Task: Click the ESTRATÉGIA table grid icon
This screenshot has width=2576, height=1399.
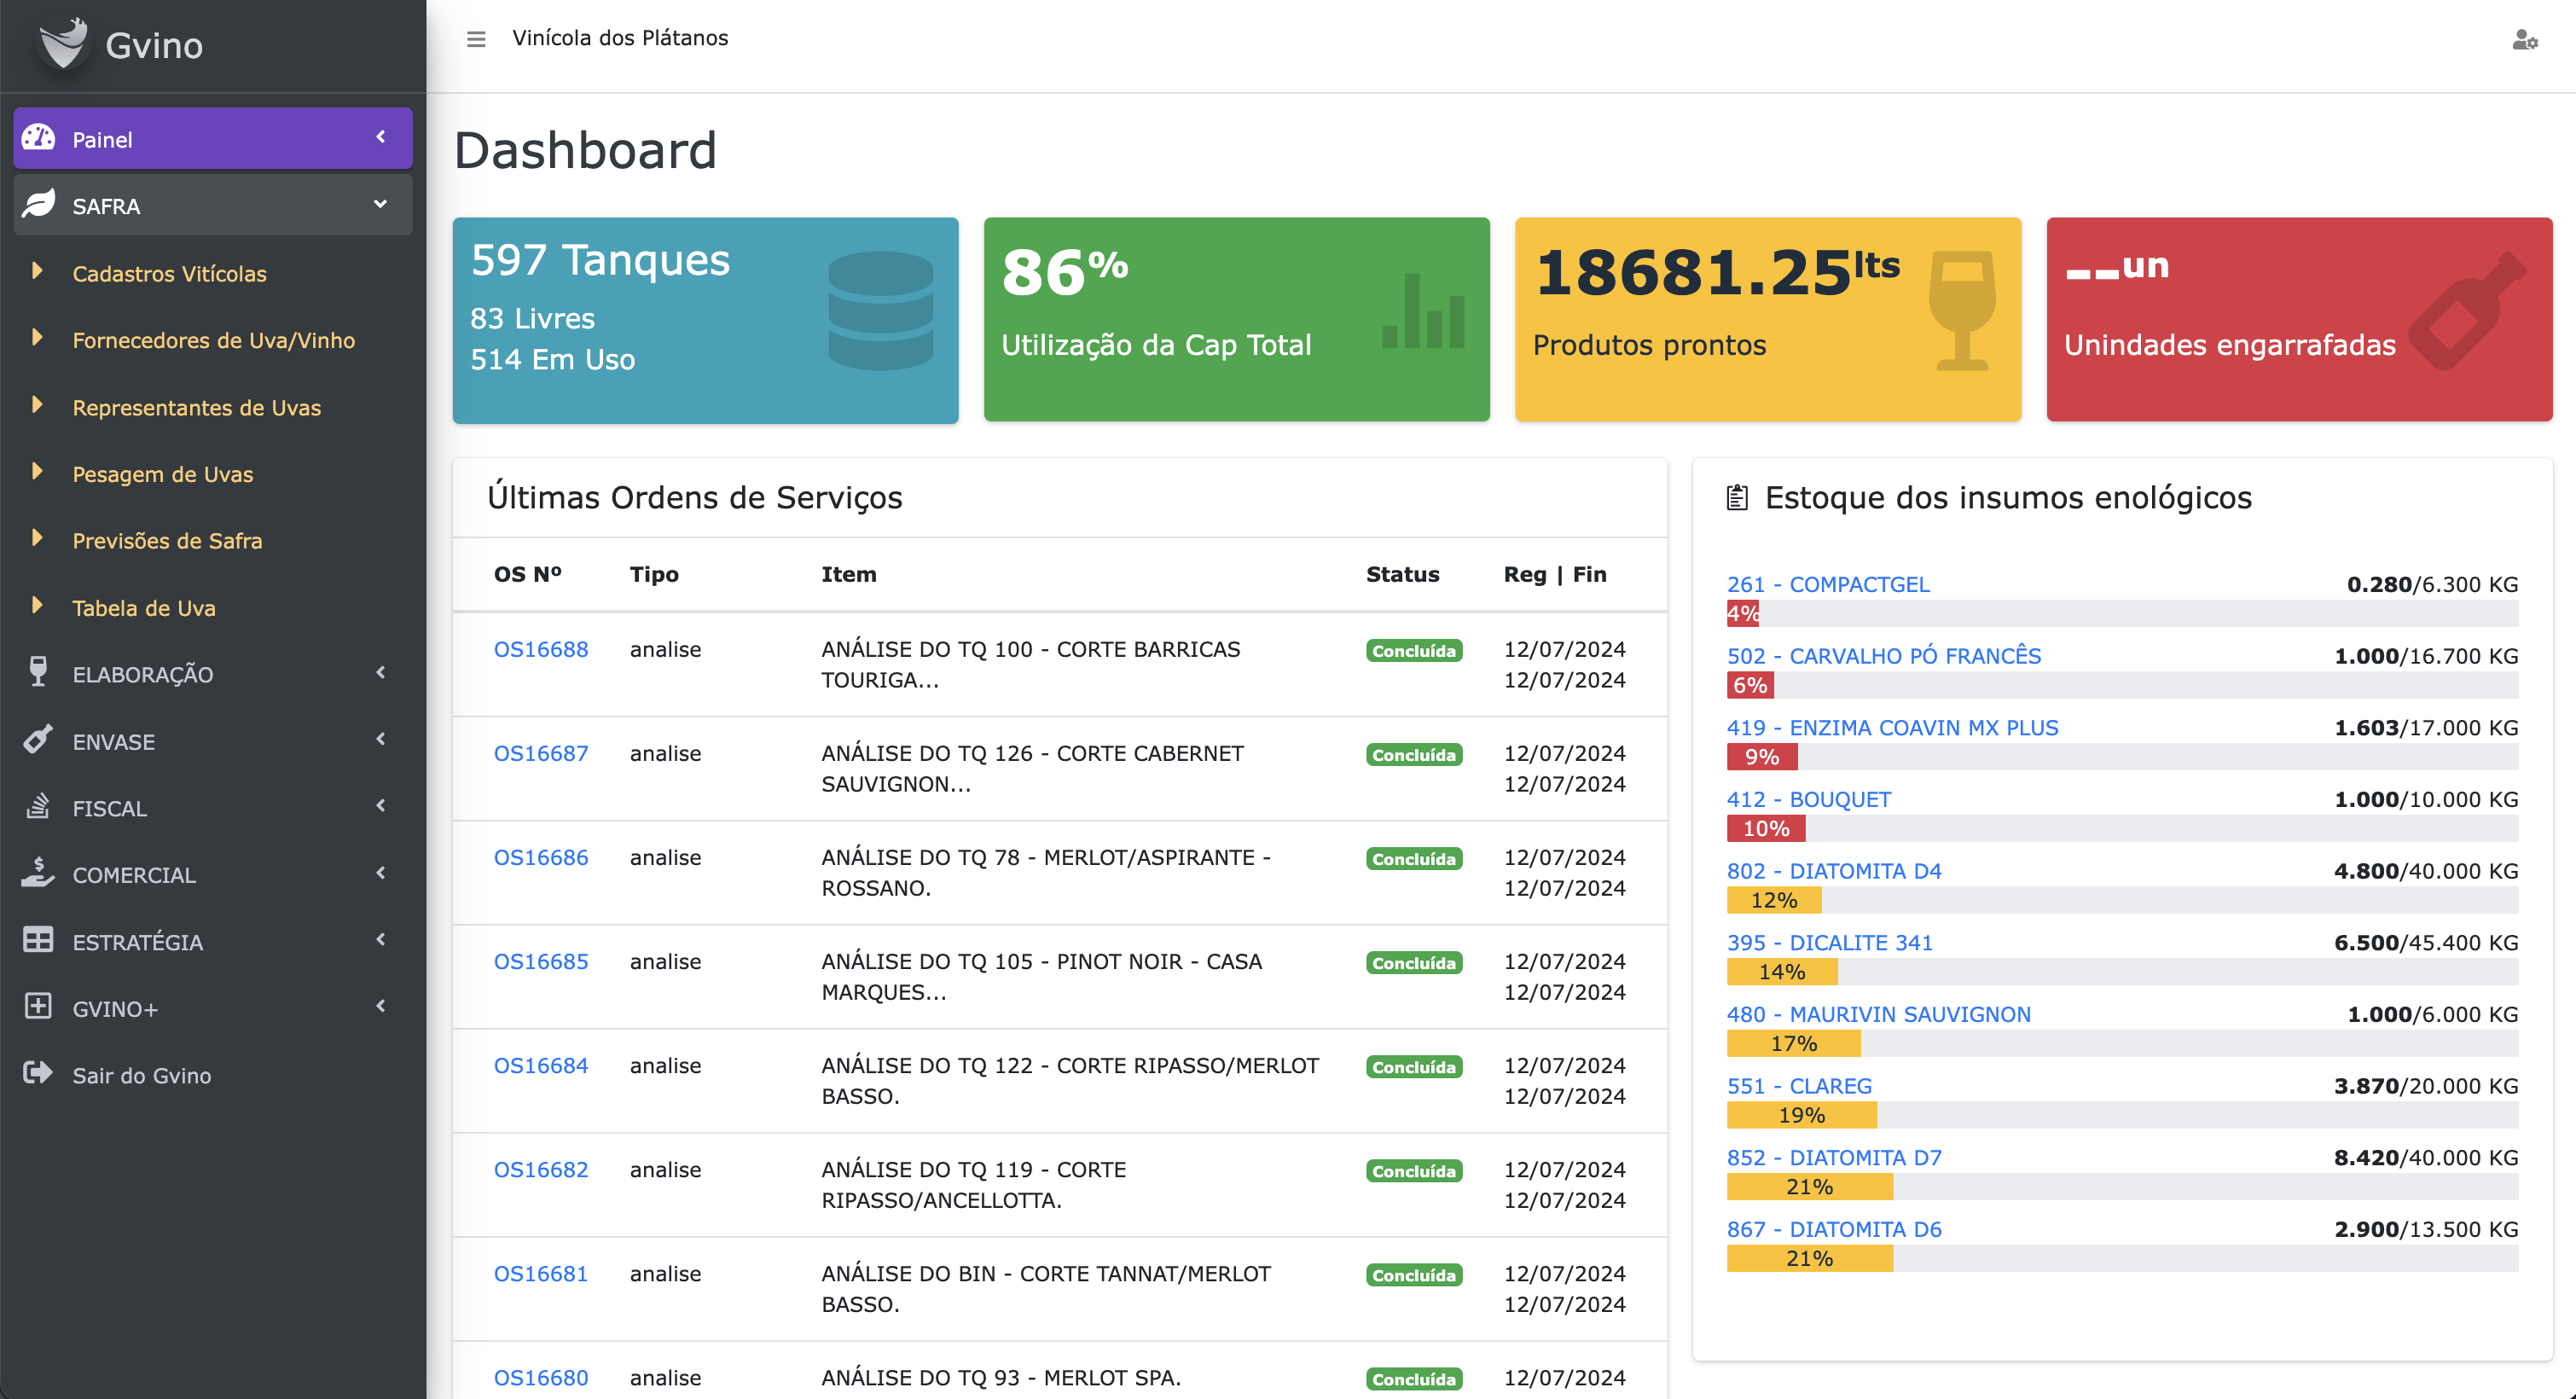Action: click(39, 940)
